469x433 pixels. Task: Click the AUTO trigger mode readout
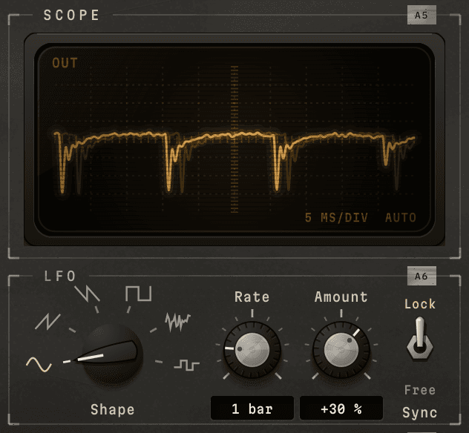point(401,217)
